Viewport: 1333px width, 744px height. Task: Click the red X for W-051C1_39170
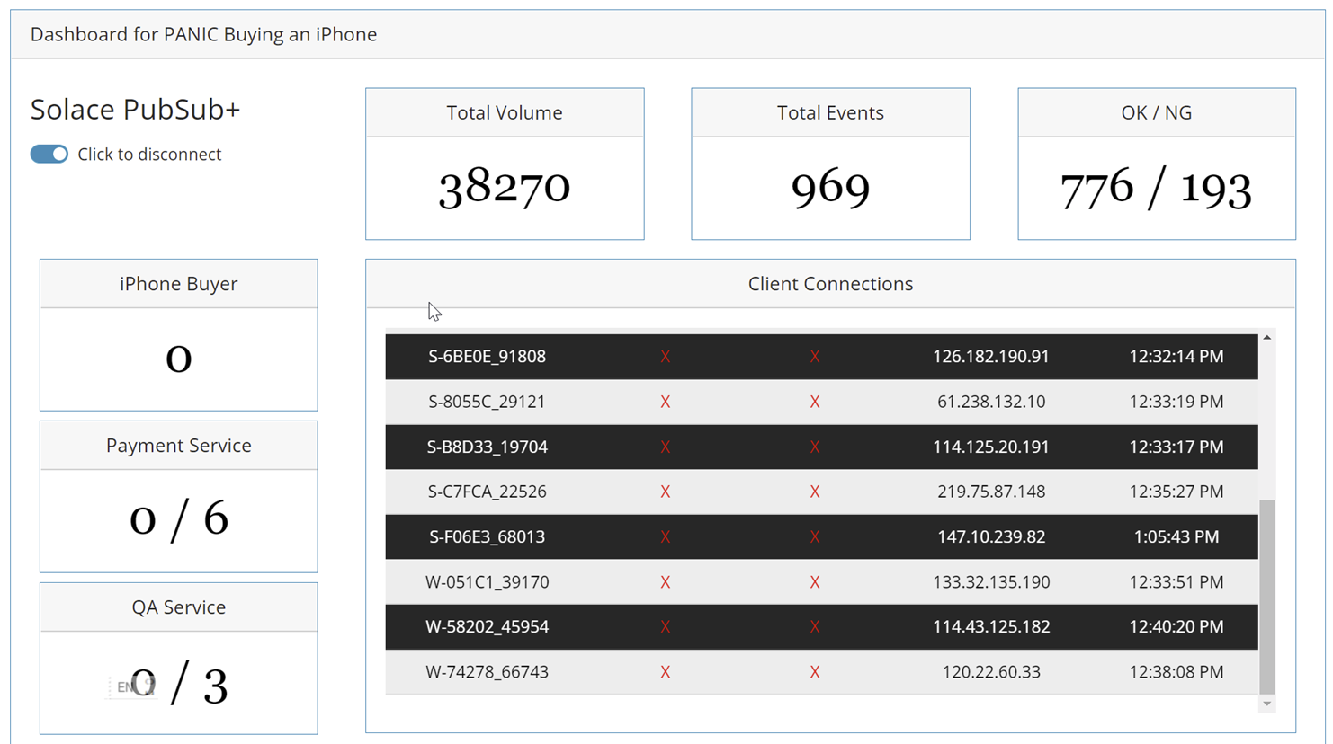(666, 581)
